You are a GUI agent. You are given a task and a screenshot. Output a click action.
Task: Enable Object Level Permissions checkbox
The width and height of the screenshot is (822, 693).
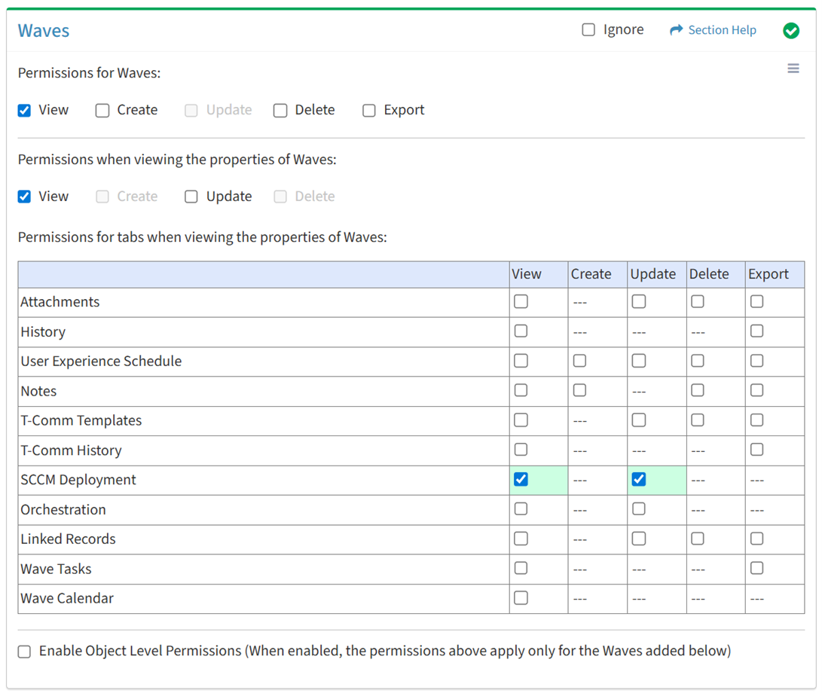click(24, 652)
